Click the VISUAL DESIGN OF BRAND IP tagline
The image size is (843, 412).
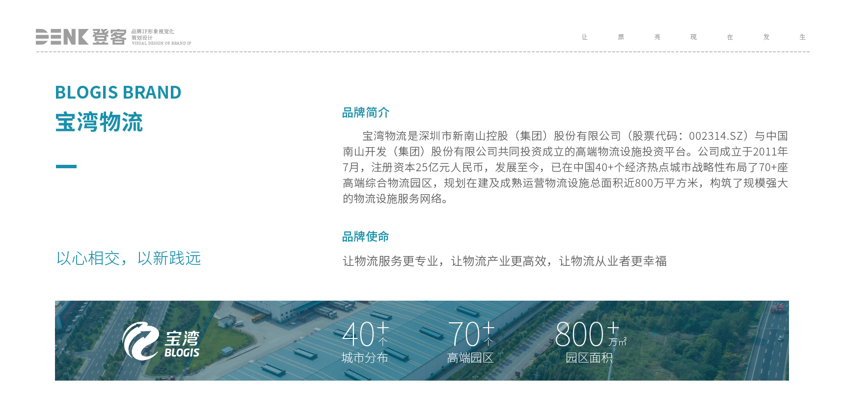(x=161, y=44)
